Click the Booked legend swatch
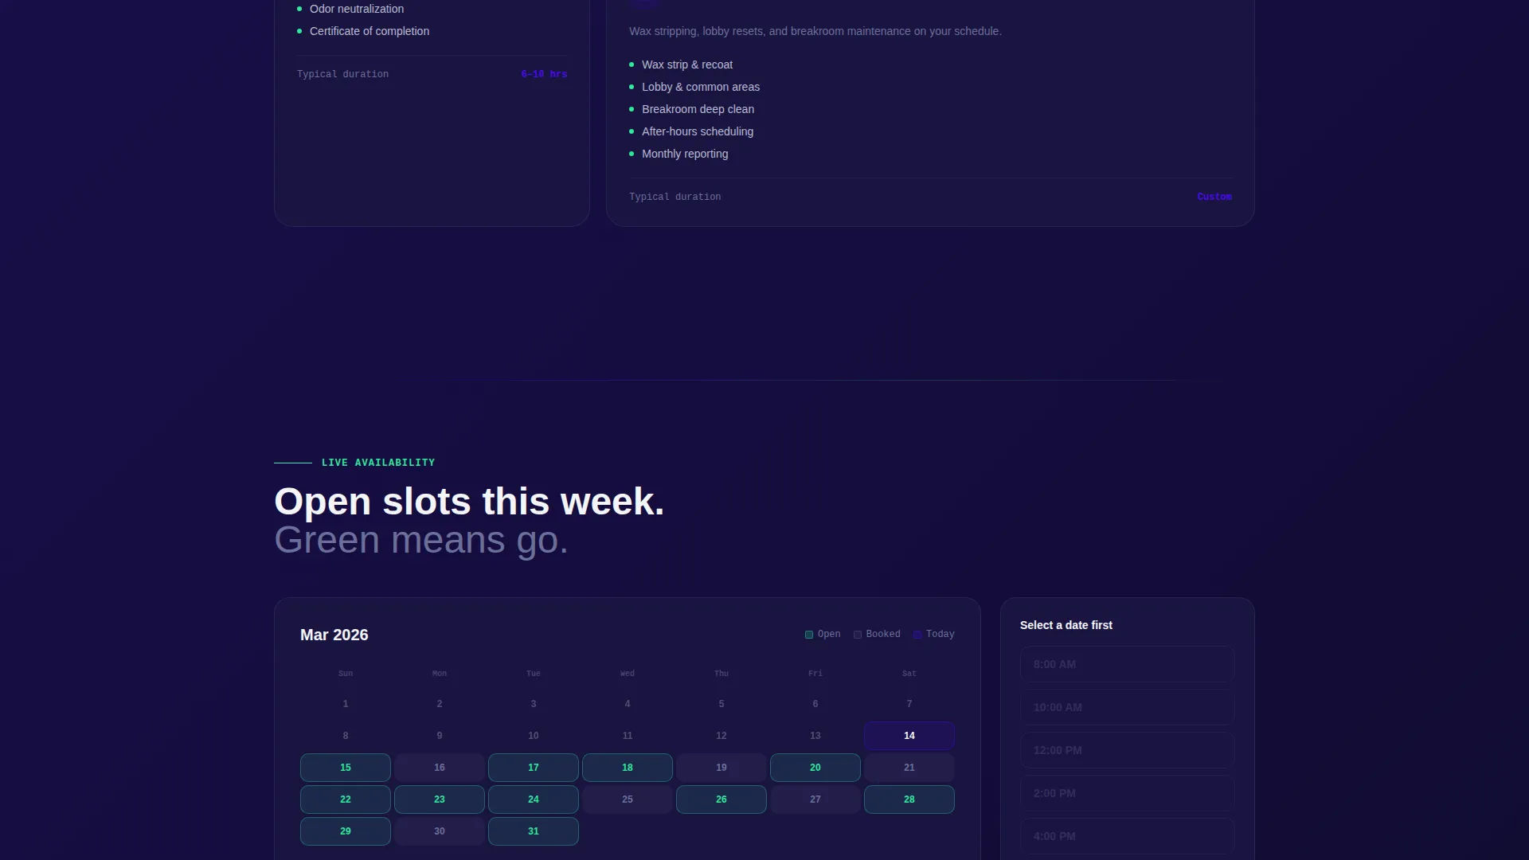Viewport: 1529px width, 860px height. [857, 635]
